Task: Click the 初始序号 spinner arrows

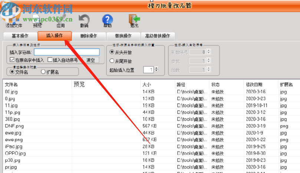Action: pos(208,52)
